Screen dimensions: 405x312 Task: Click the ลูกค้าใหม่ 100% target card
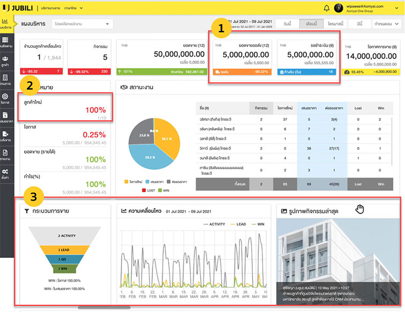point(65,106)
